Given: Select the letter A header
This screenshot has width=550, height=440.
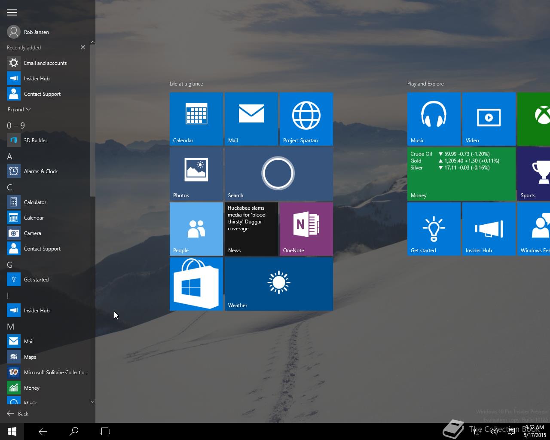Looking at the screenshot, I should (x=9, y=156).
